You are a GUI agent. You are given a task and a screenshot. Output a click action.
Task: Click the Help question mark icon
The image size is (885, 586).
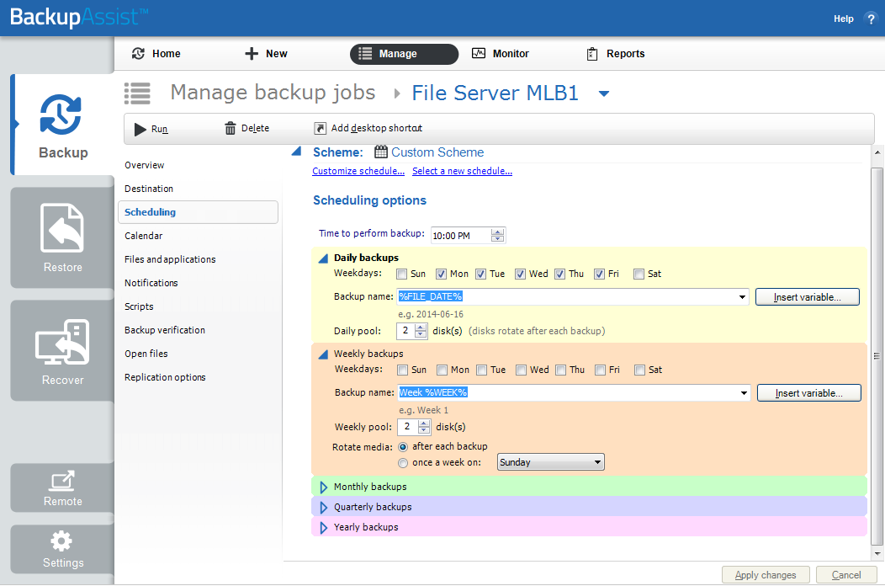coord(871,19)
